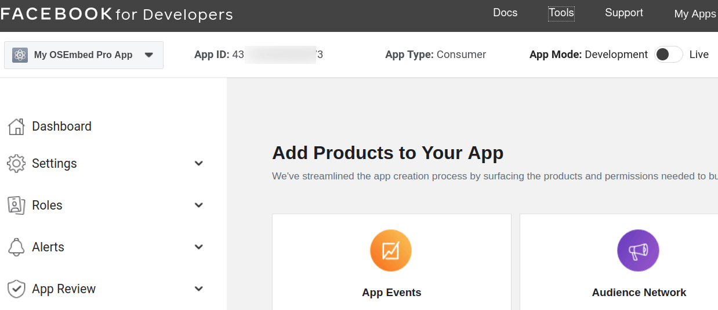Toggle App Mode switch to Live

pos(668,55)
